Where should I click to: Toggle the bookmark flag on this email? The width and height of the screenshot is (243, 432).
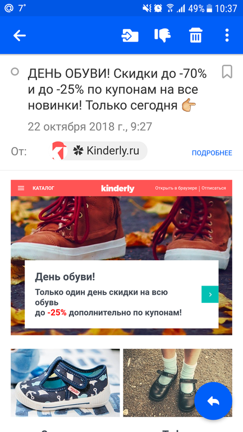(227, 72)
